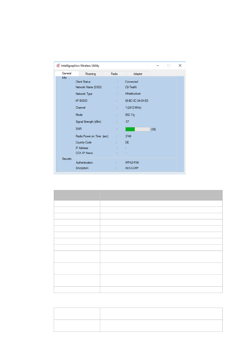Screen dimensions: 243x350
Task: Click the 802.11g mode value
Action: (x=130, y=115)
